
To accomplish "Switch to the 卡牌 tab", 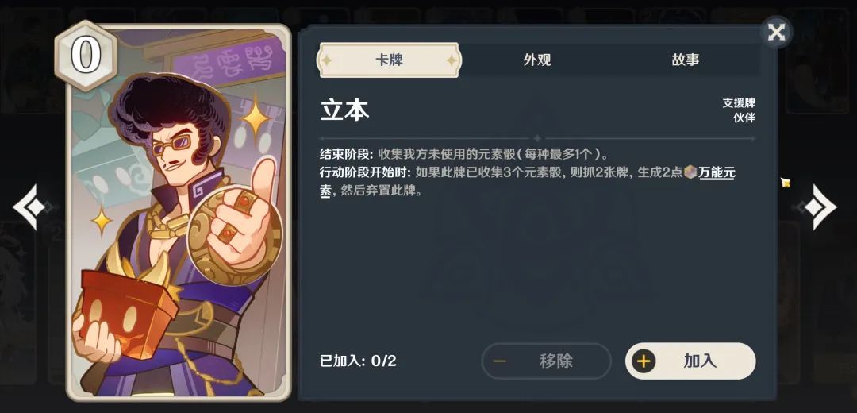I will pos(389,60).
